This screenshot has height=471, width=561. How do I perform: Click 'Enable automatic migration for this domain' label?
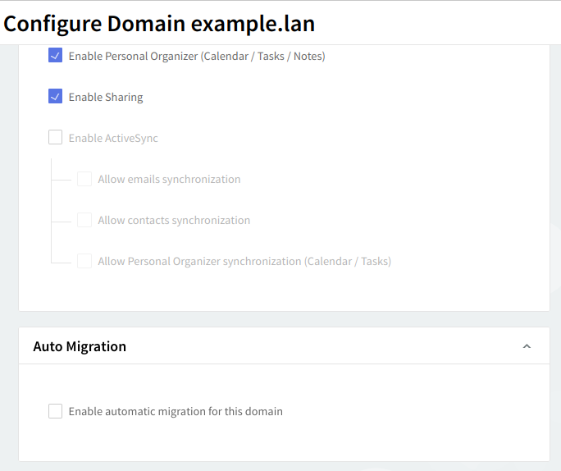click(176, 412)
